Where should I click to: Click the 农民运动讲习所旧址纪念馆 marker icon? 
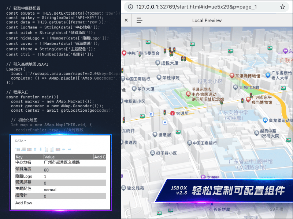(188, 94)
